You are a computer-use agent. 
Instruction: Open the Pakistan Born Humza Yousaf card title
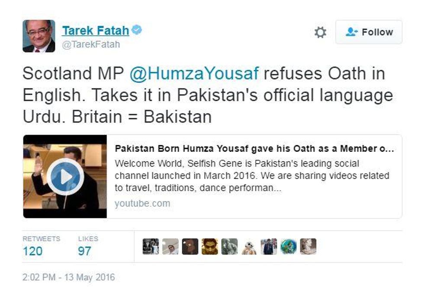tap(254, 148)
